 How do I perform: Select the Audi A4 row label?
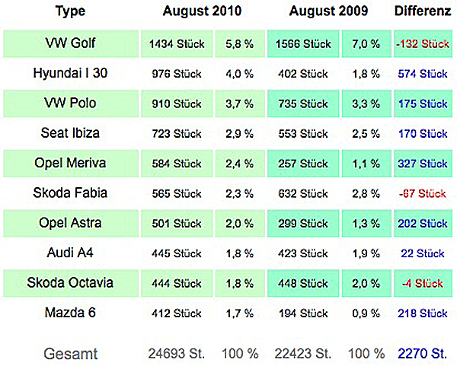70,253
